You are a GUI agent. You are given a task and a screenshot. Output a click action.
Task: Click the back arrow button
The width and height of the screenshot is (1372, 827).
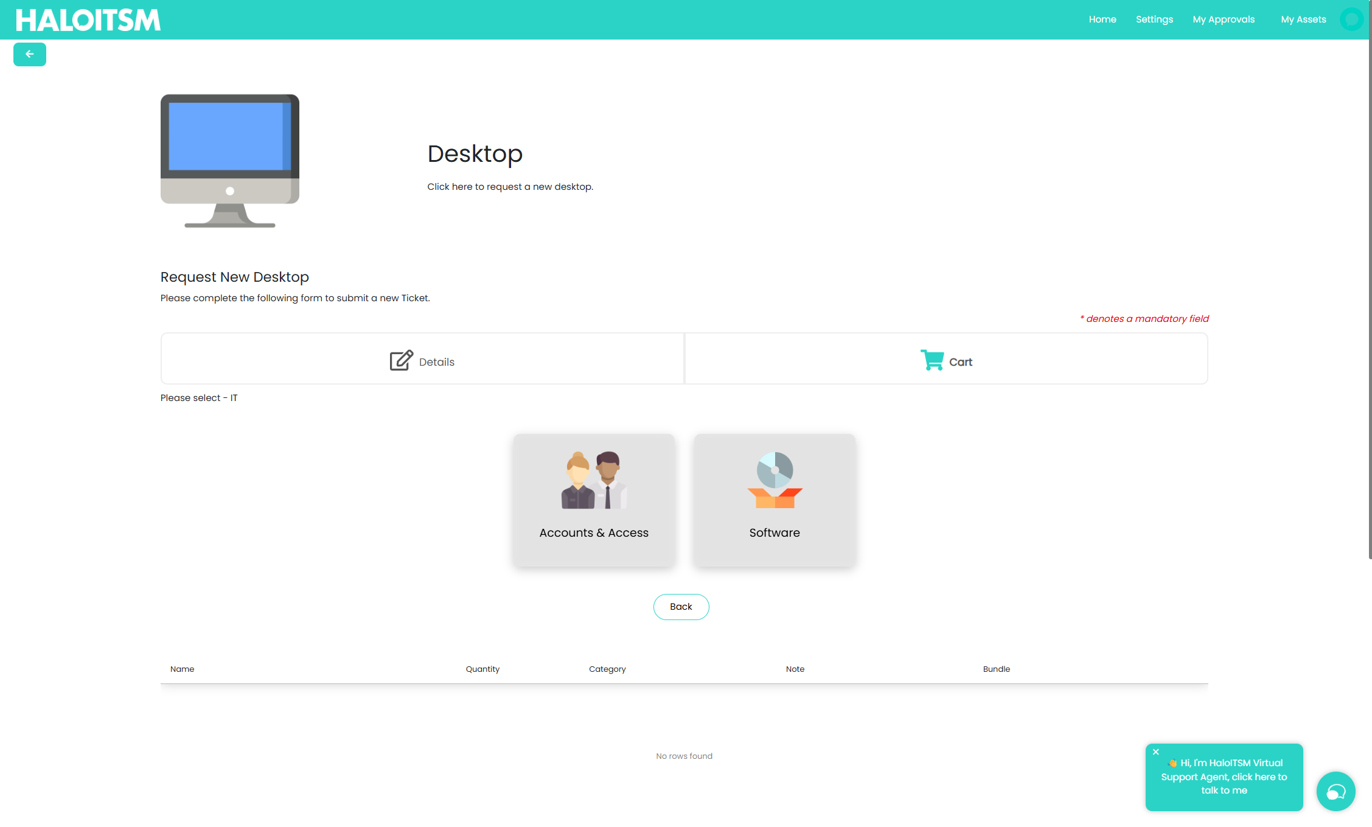[29, 54]
